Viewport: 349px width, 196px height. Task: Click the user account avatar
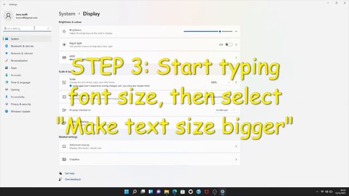coord(9,16)
